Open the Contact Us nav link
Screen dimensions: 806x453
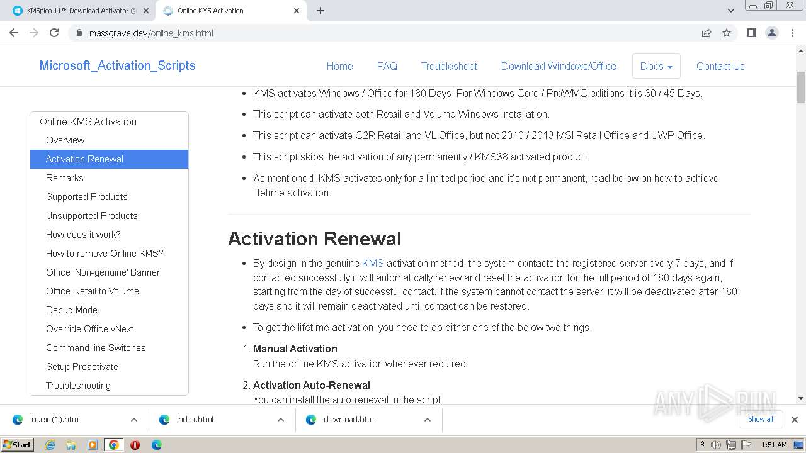720,66
